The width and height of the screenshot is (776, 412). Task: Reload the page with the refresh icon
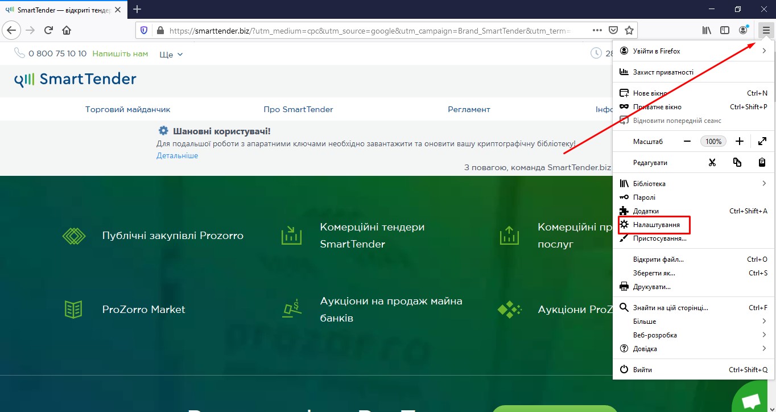pos(49,30)
